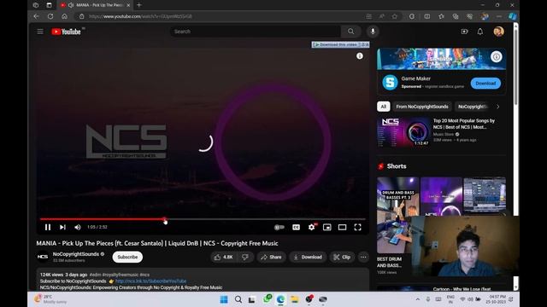Open the browser settings and more menu

pyautogui.click(x=499, y=16)
